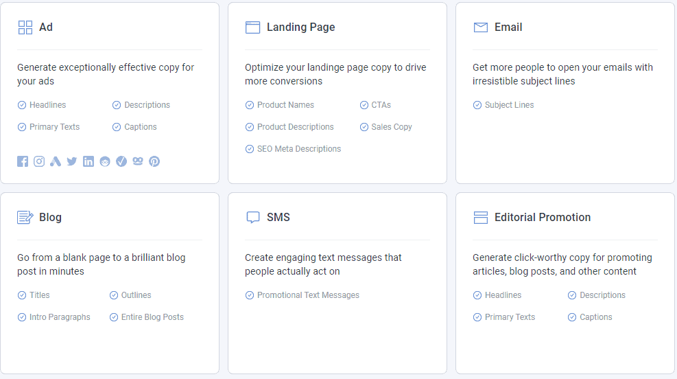This screenshot has width=677, height=379.
Task: Select Headlines in the Editorial Promotion card
Action: [503, 295]
